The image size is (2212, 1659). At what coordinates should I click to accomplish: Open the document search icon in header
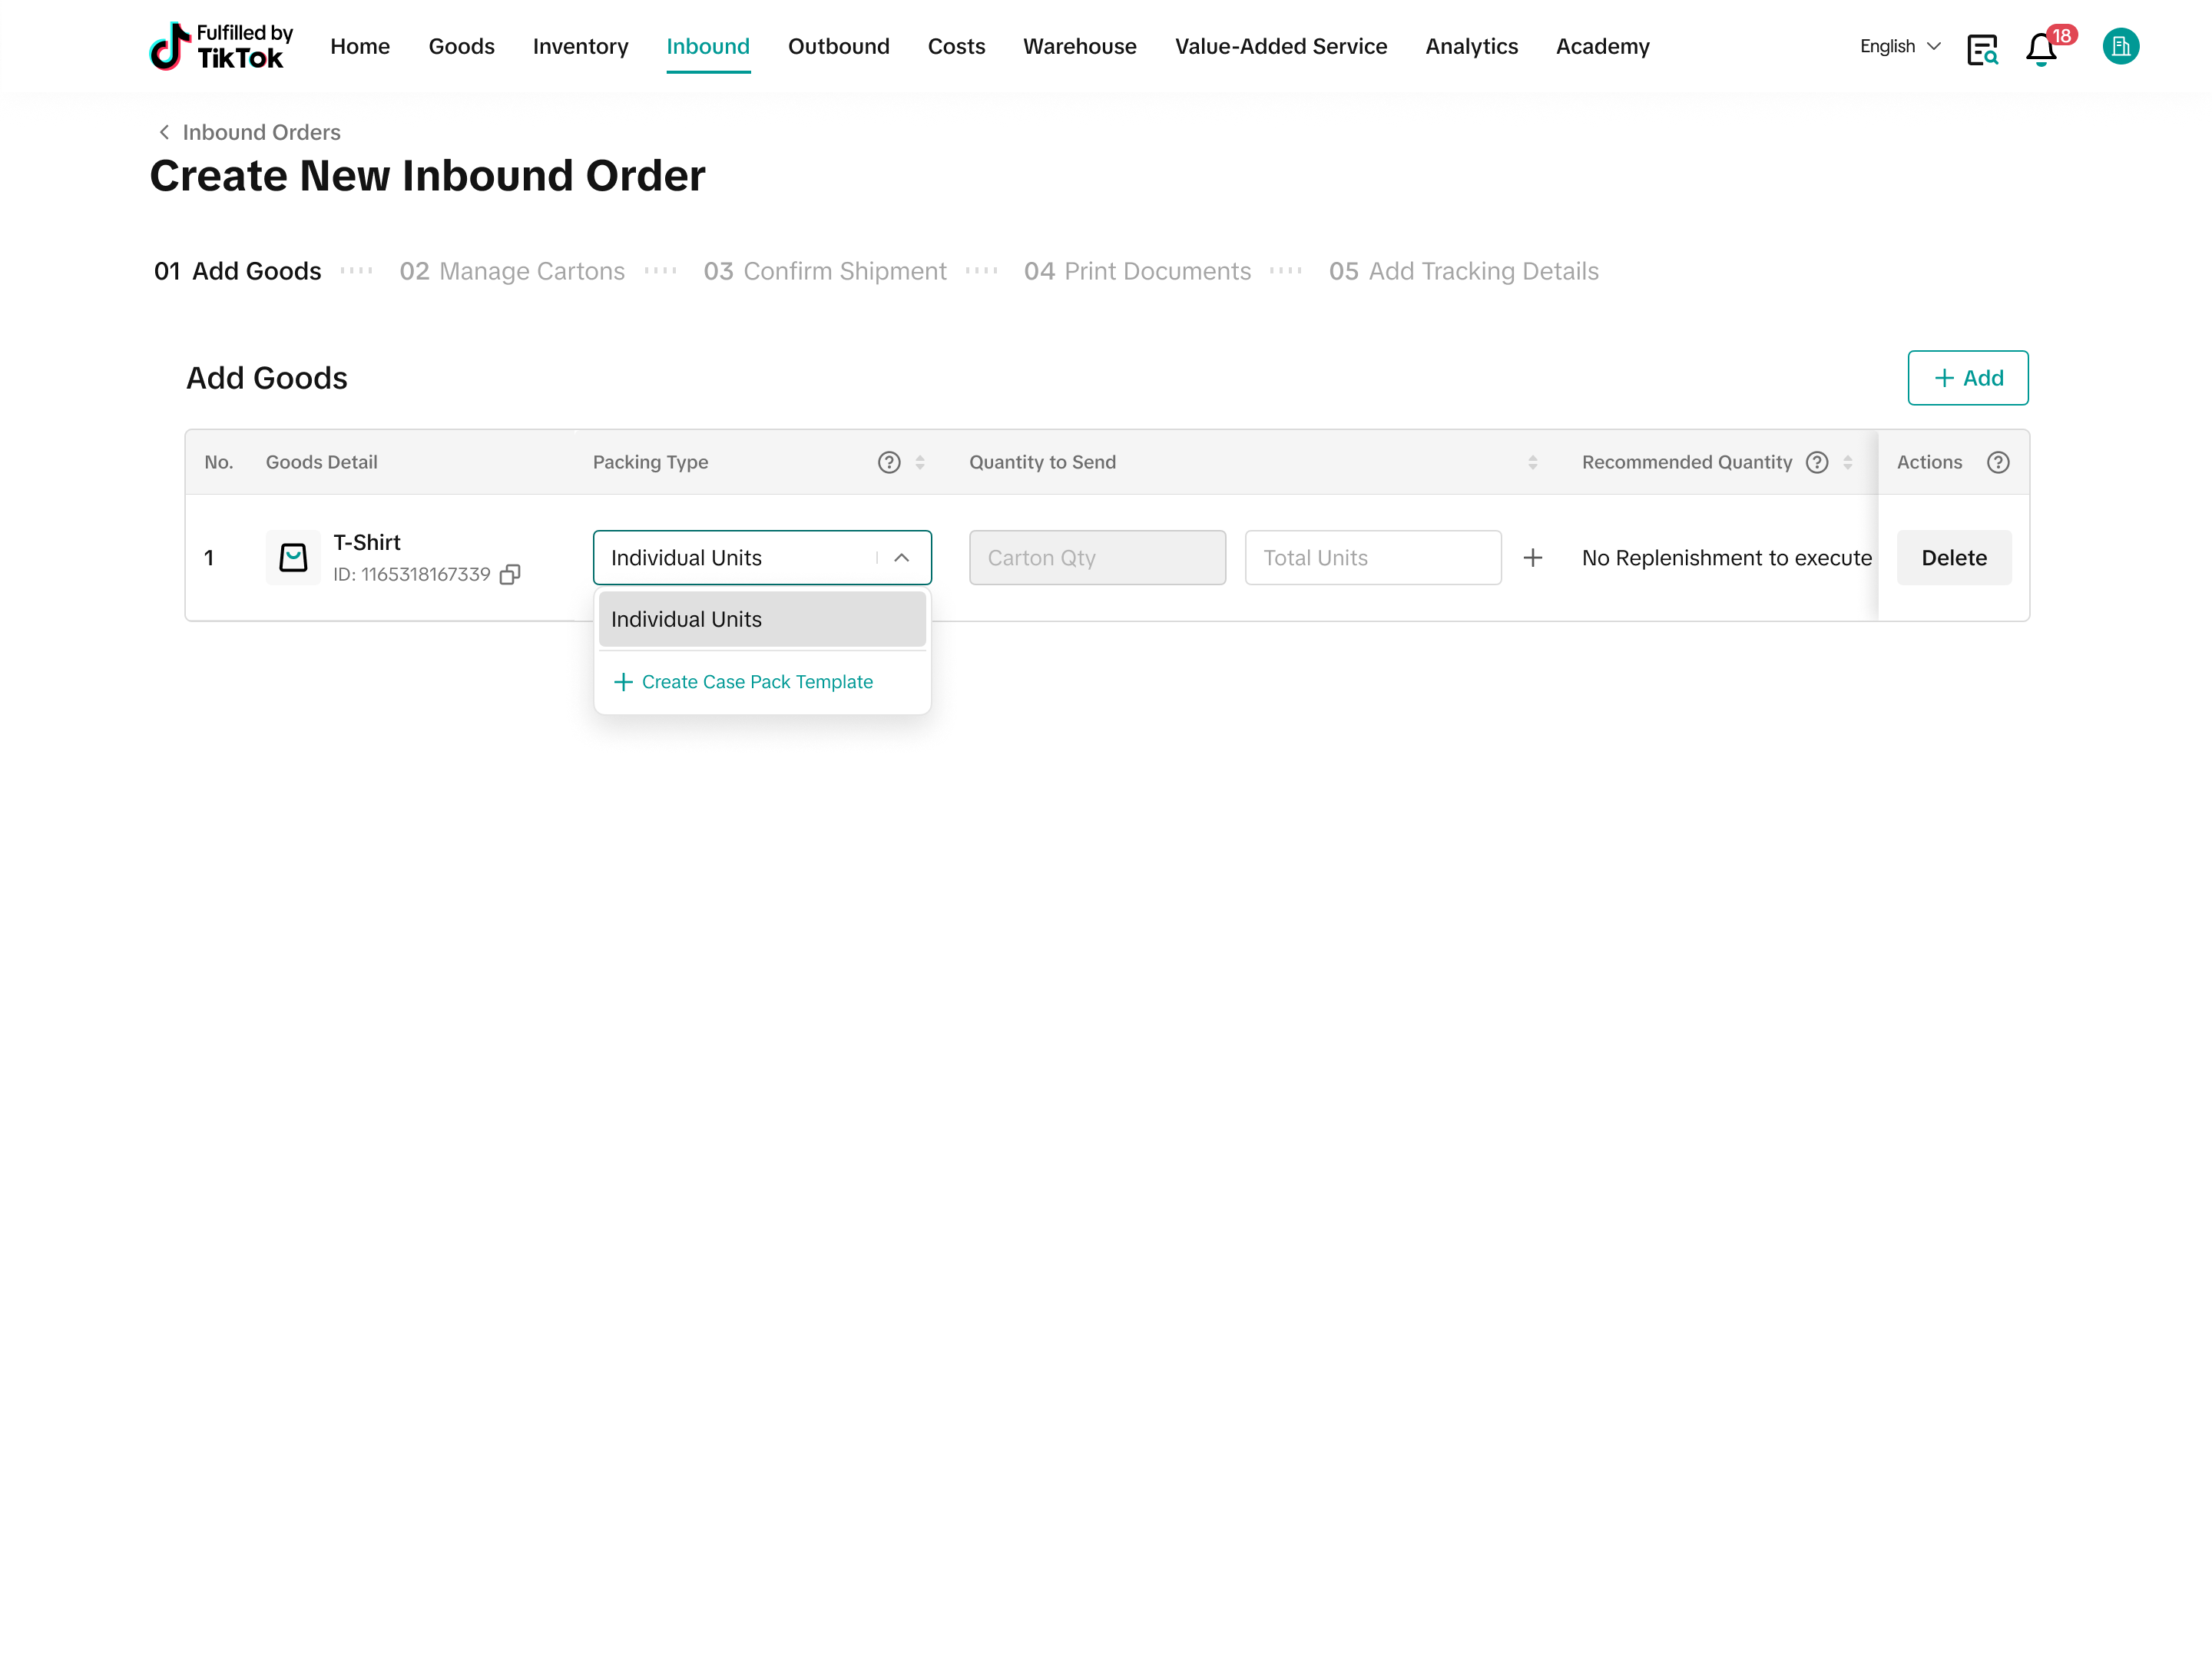[1981, 48]
